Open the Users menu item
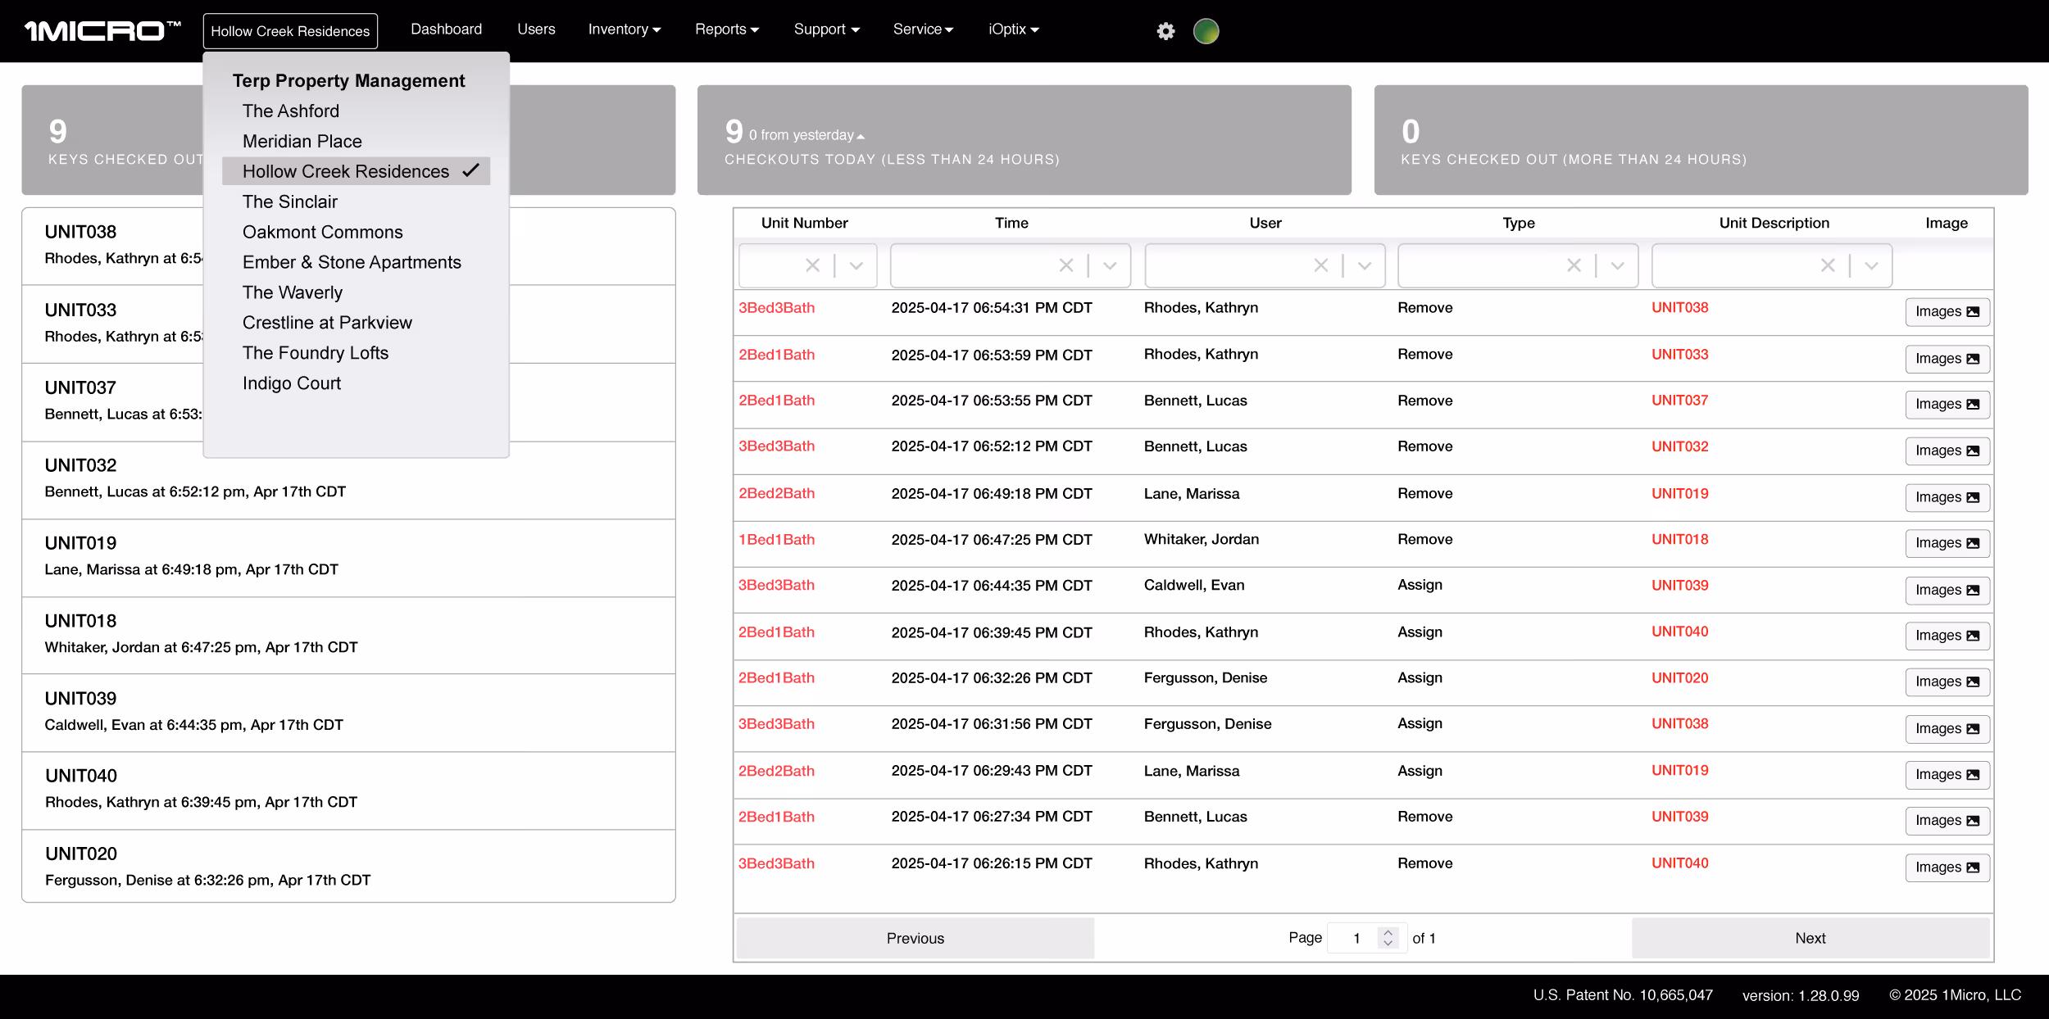 click(x=535, y=29)
